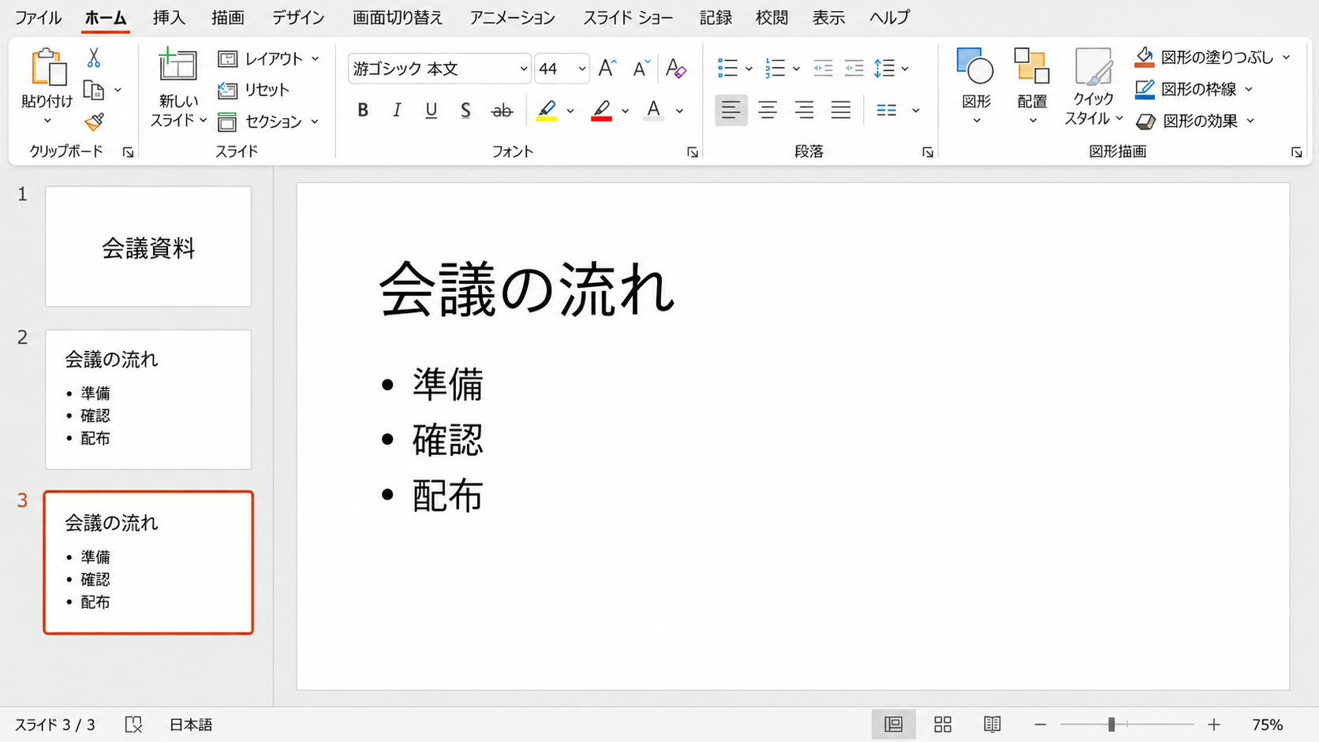Switch to the 表示 tab

coord(829,17)
